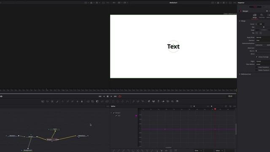Collapse the Merge section in Inspector
Viewport: 270px width, 152px height.
[240, 21]
